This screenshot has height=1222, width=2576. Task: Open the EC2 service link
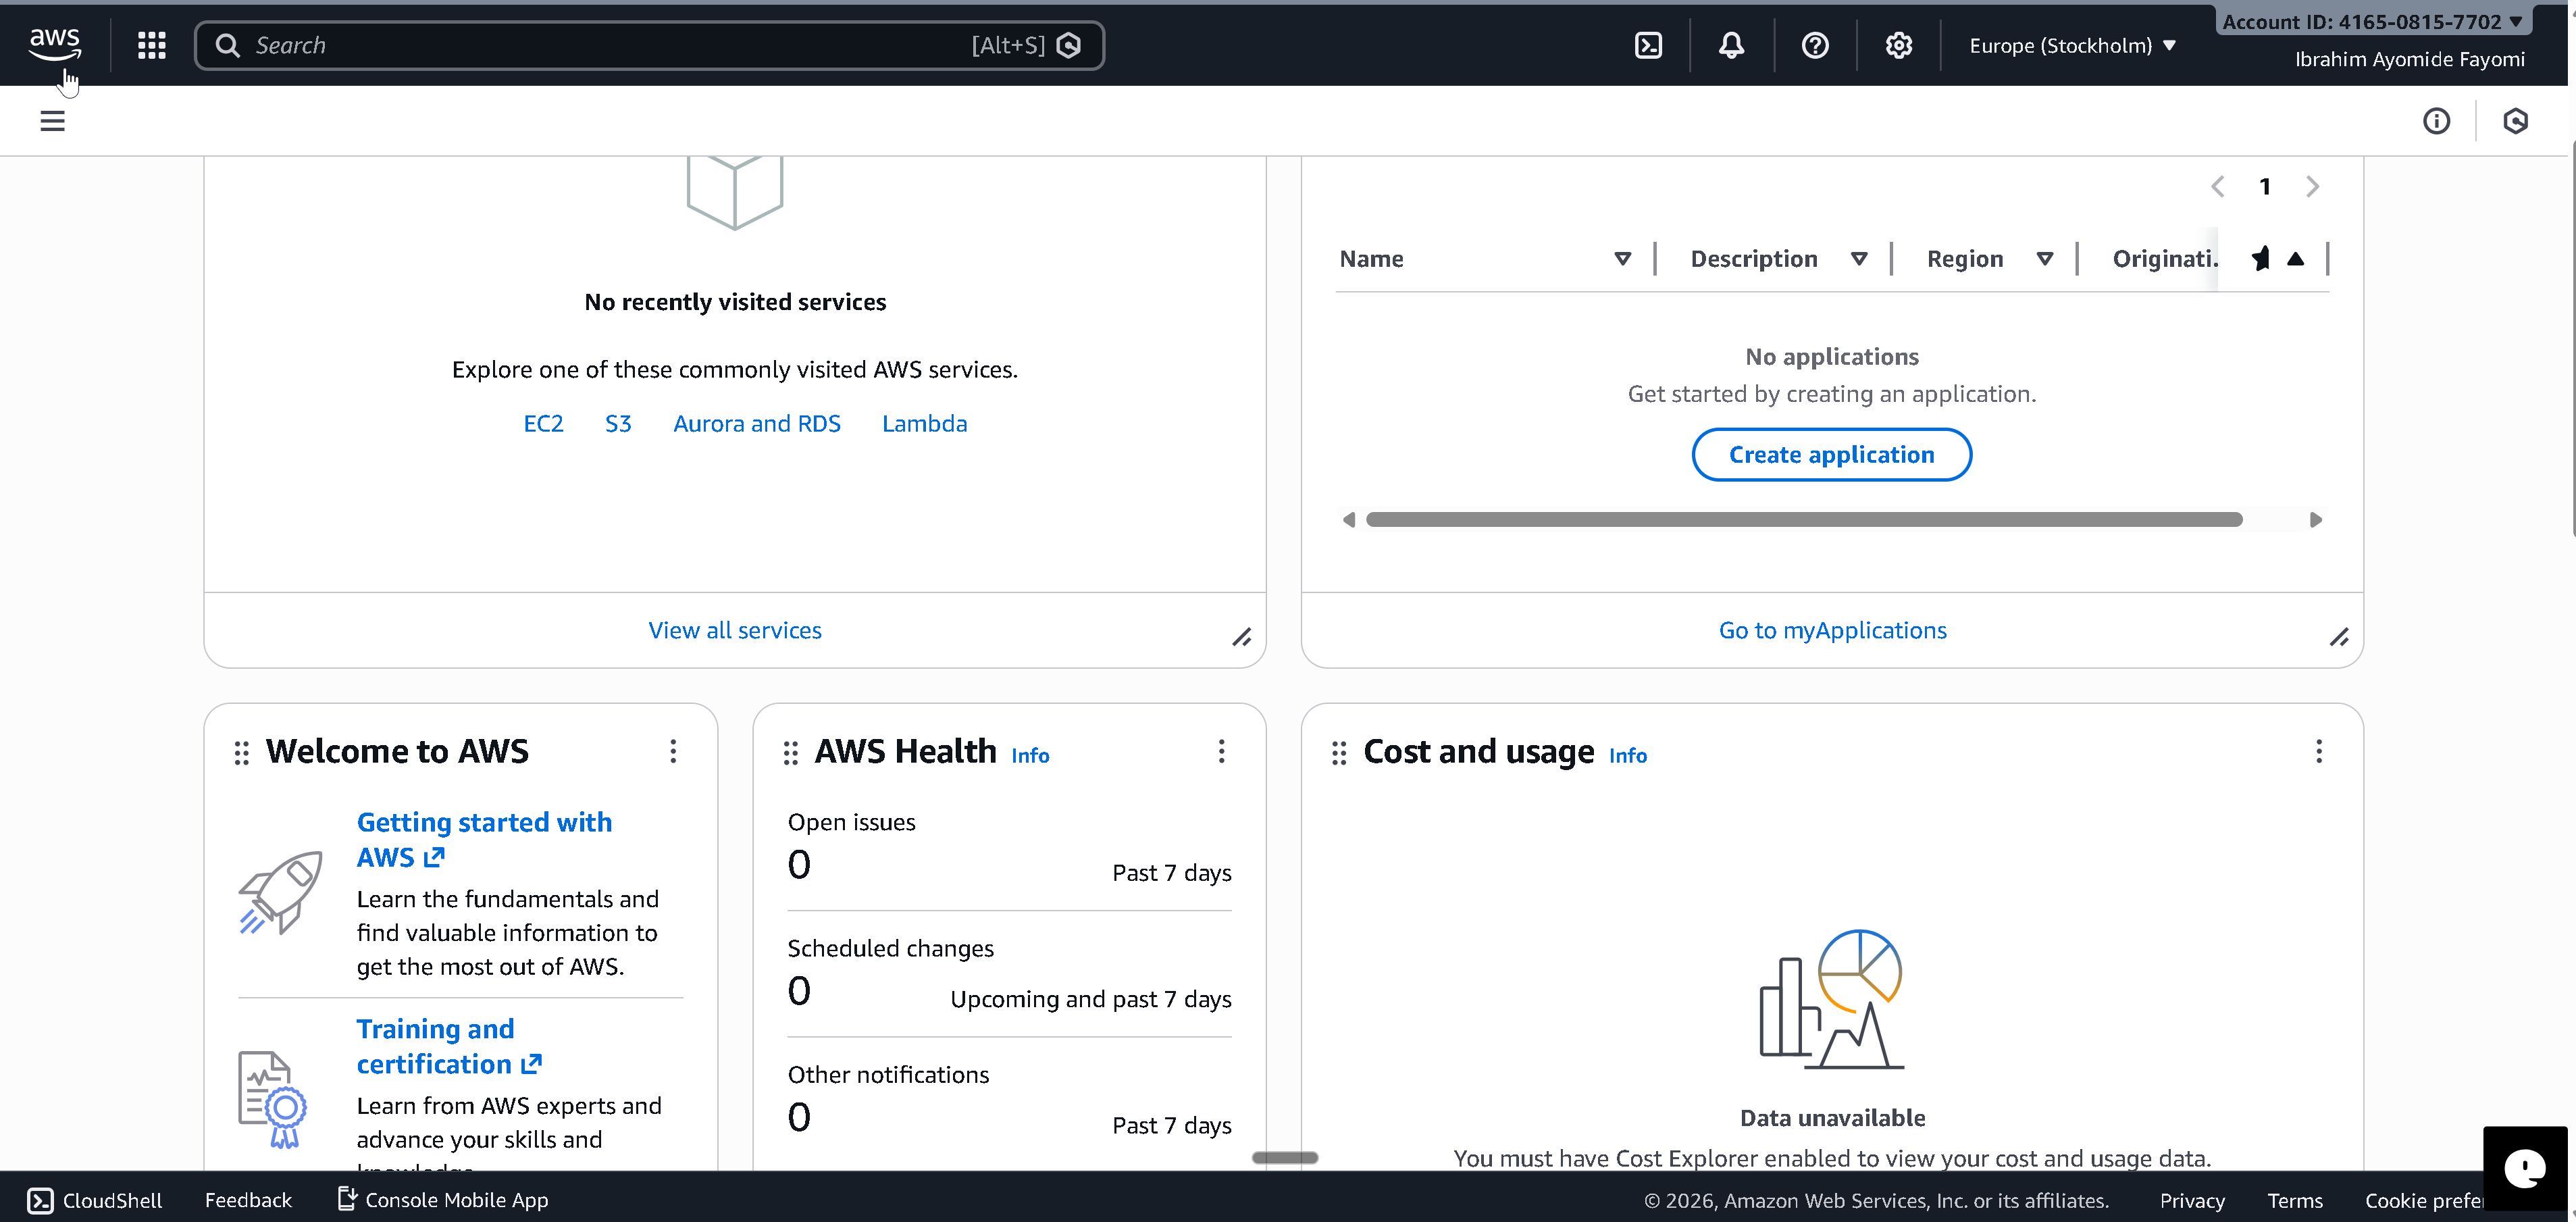543,424
